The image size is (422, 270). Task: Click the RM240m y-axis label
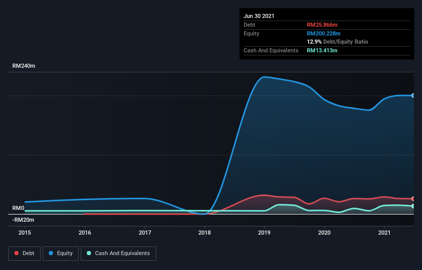coord(24,66)
